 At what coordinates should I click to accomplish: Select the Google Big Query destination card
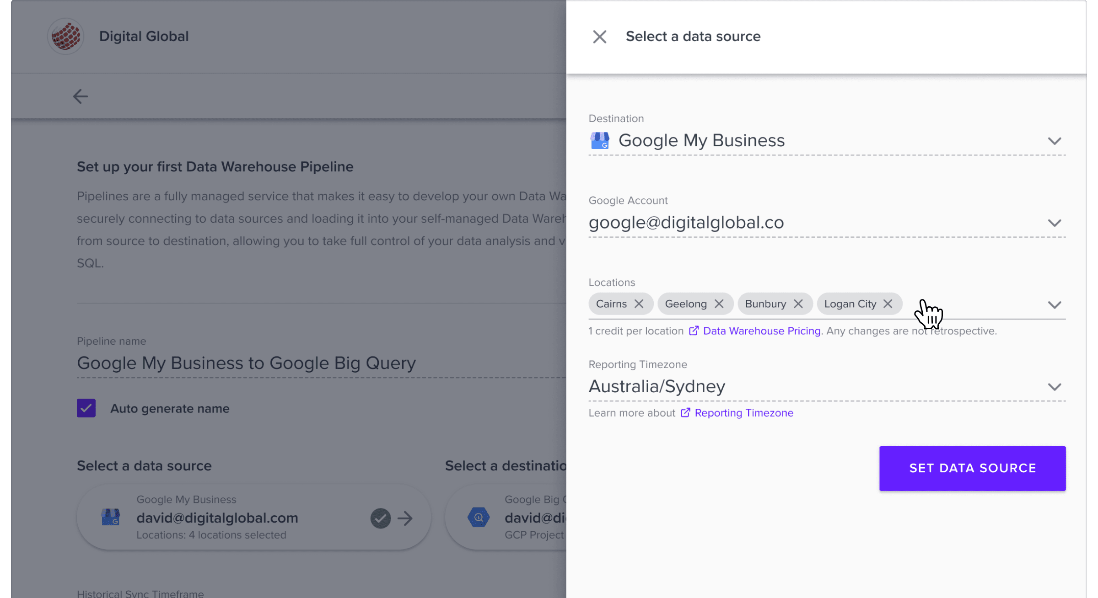pos(506,518)
